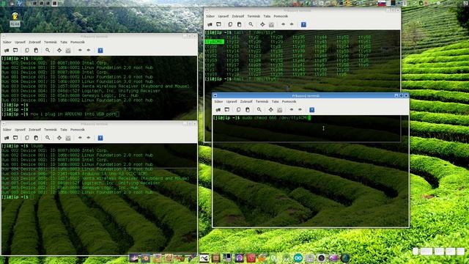Image resolution: width=469 pixels, height=264 pixels.
Task: Click the new window icon in the Arduino Uno lsusb terminal
Action: pyautogui.click(x=7, y=138)
